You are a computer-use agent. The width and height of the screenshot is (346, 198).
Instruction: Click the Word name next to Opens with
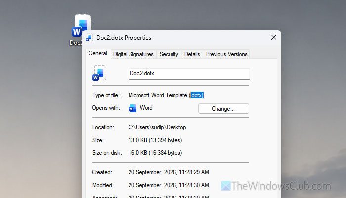146,108
